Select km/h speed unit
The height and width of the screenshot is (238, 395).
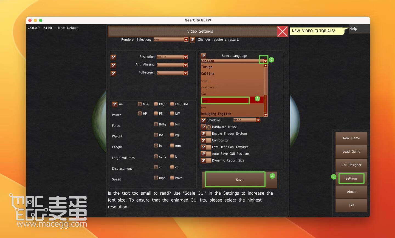pos(172,178)
